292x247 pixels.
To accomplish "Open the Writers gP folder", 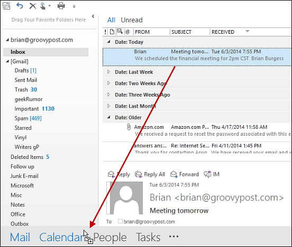I will 27,147.
